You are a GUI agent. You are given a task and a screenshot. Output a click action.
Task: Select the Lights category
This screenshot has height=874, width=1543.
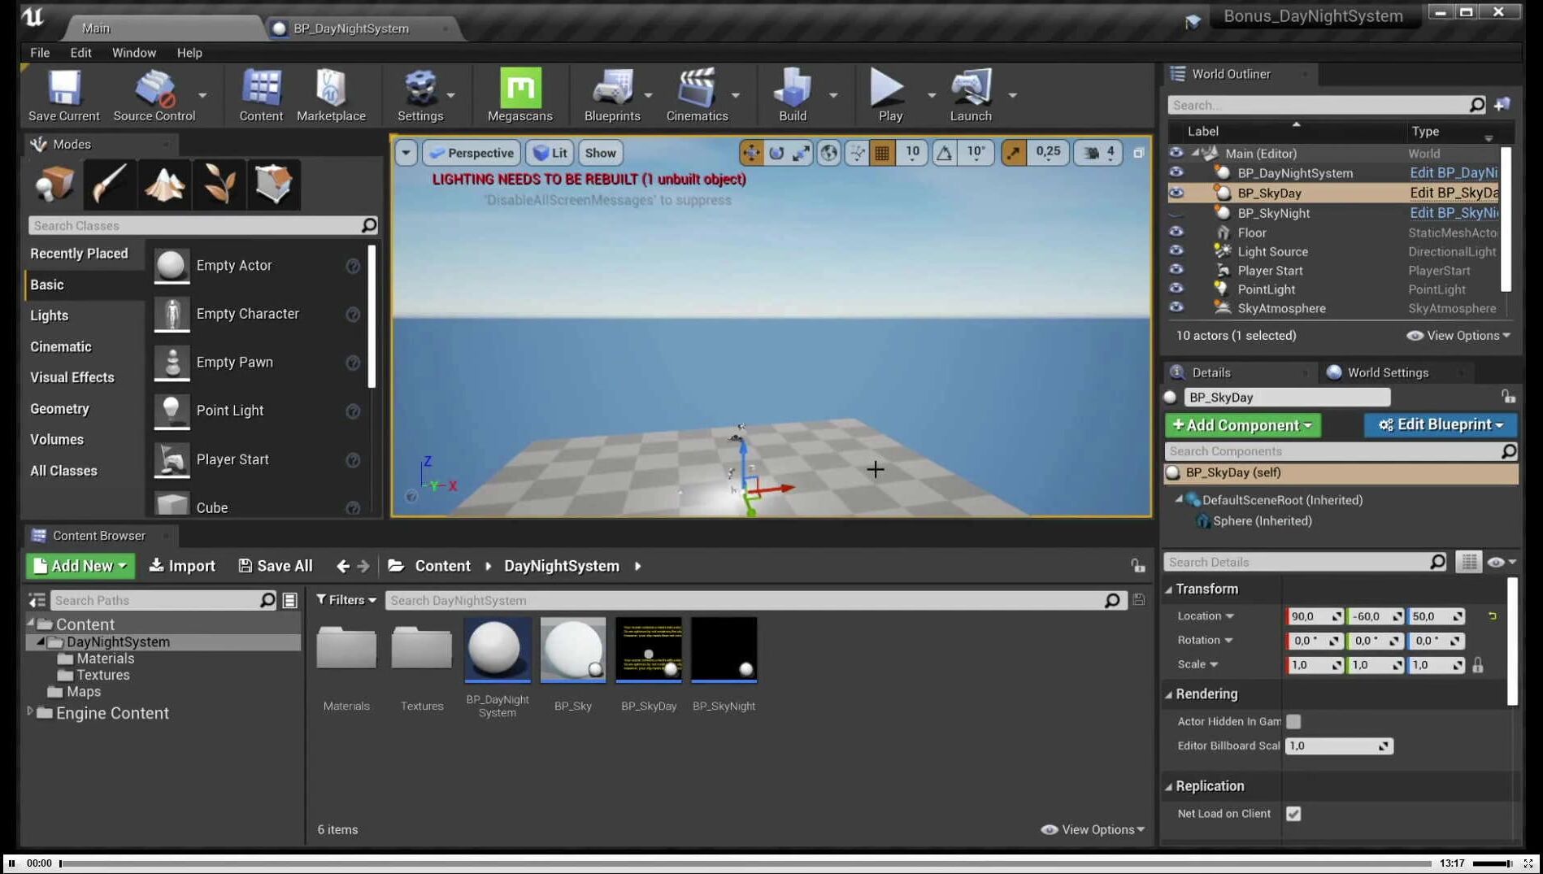coord(49,315)
